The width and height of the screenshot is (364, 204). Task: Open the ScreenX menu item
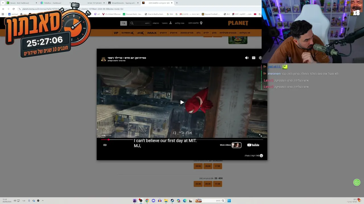click(x=128, y=33)
